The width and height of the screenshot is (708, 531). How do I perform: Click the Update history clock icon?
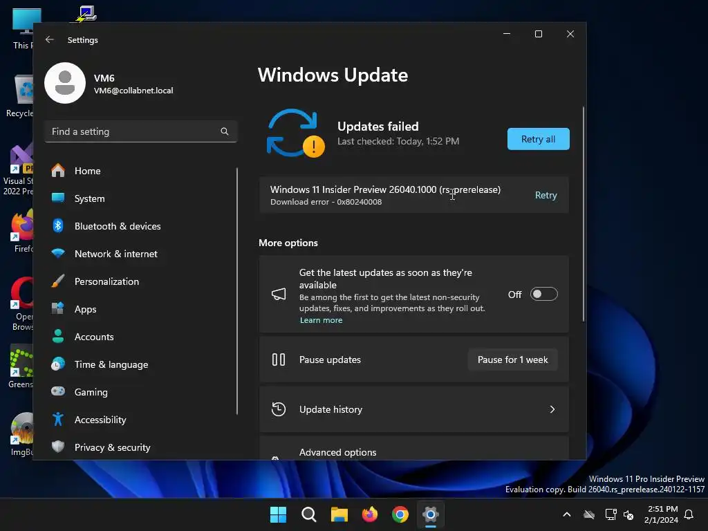pos(279,409)
